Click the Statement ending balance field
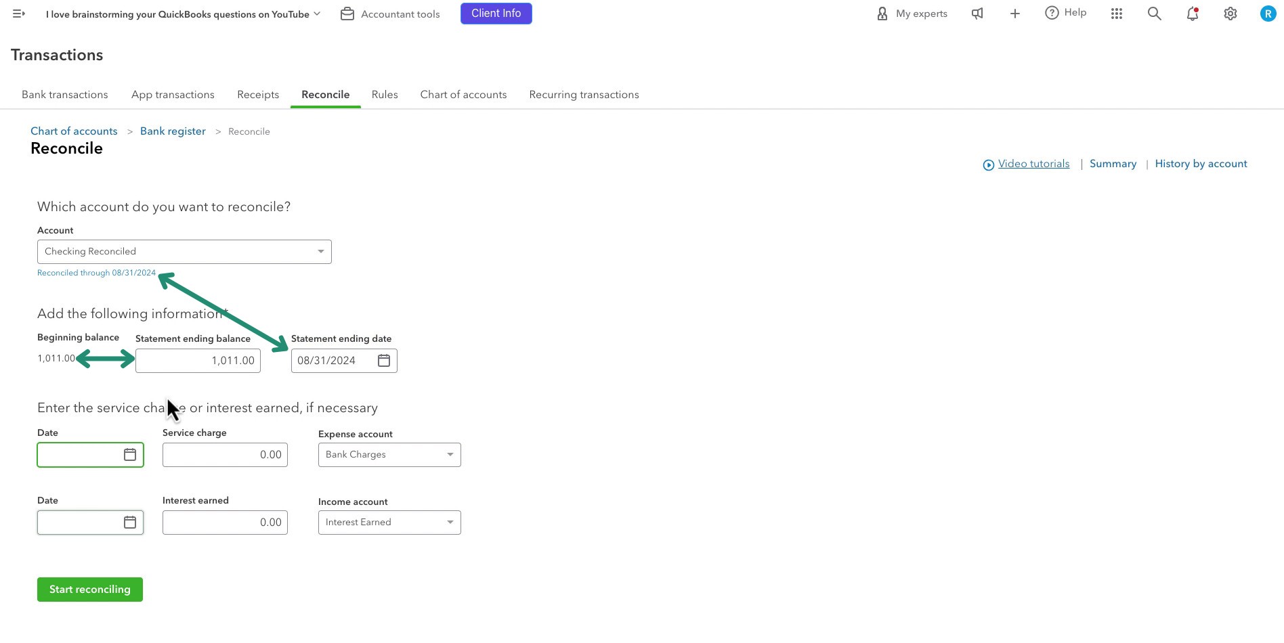 click(198, 361)
